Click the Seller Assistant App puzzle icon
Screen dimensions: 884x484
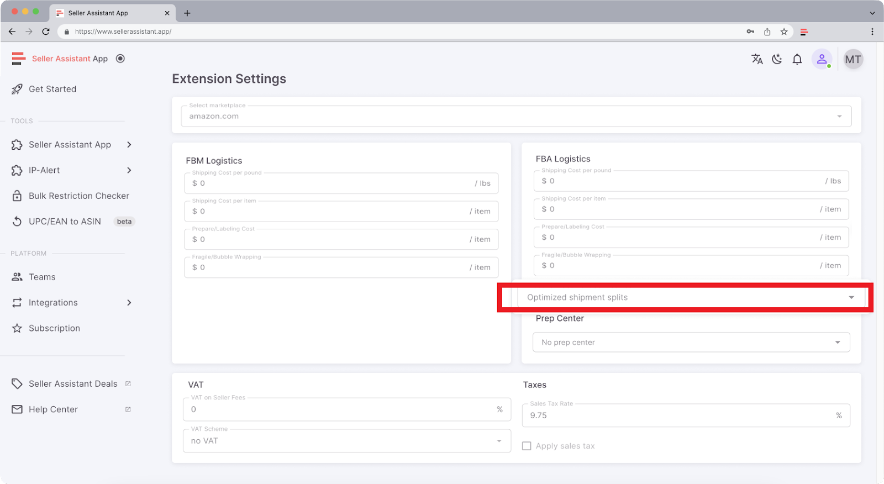(17, 145)
